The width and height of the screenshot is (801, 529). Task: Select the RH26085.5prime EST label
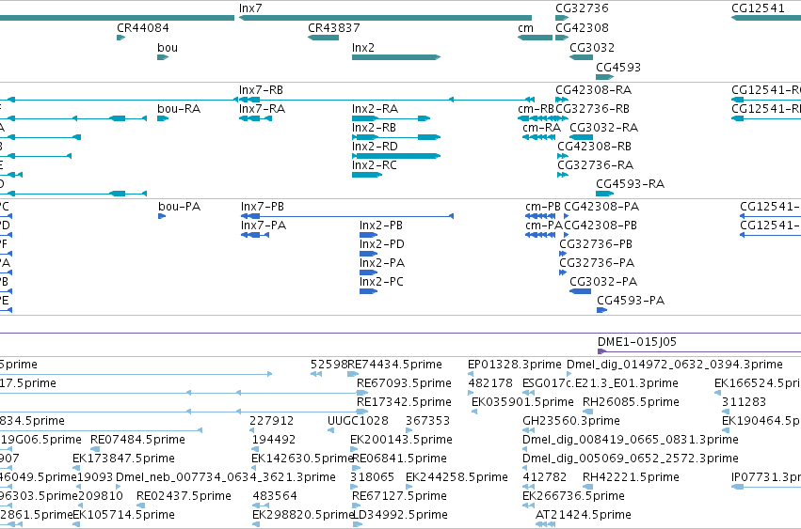(631, 402)
